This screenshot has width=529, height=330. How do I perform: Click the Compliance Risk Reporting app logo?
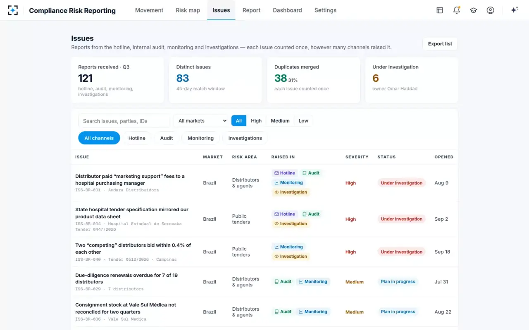[x=13, y=10]
